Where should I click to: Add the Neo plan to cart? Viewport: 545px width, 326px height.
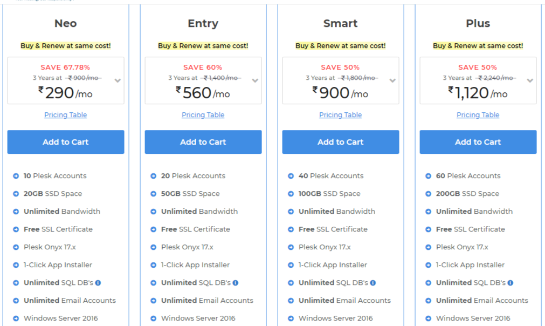pyautogui.click(x=66, y=142)
